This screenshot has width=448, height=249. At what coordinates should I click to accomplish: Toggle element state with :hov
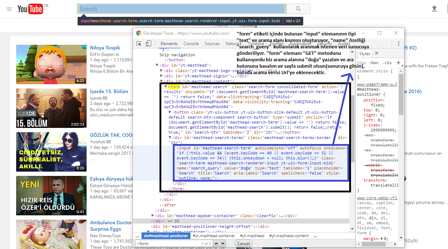(374, 63)
